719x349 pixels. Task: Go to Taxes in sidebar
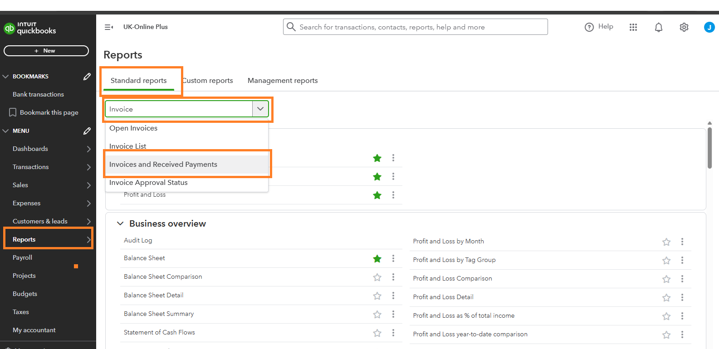[21, 312]
